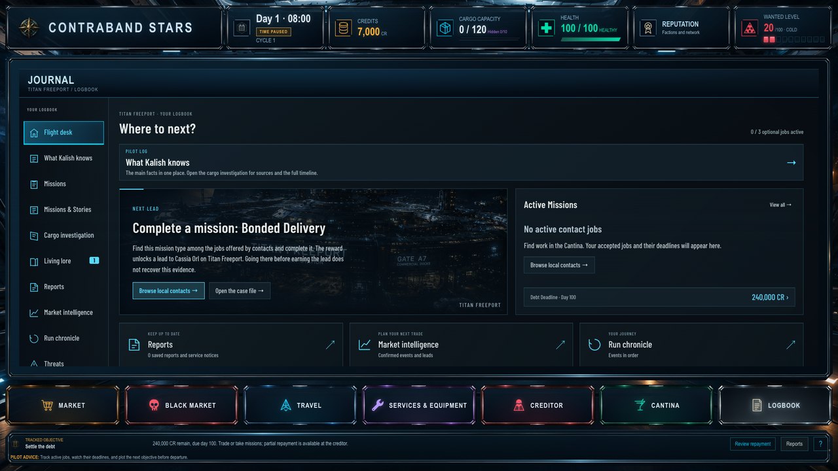Click the Creditor figure icon
The height and width of the screenshot is (471, 838).
pyautogui.click(x=519, y=406)
